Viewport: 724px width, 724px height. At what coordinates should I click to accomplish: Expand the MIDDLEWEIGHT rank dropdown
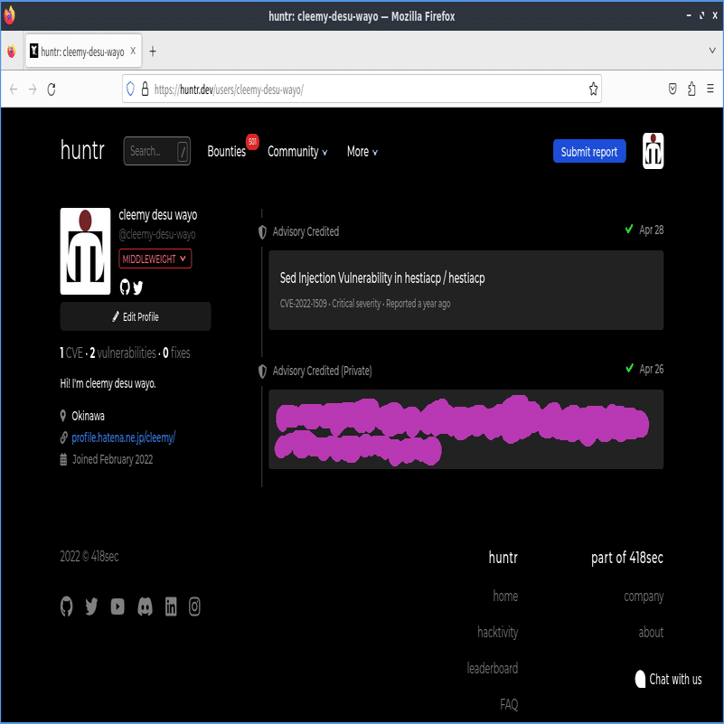155,259
